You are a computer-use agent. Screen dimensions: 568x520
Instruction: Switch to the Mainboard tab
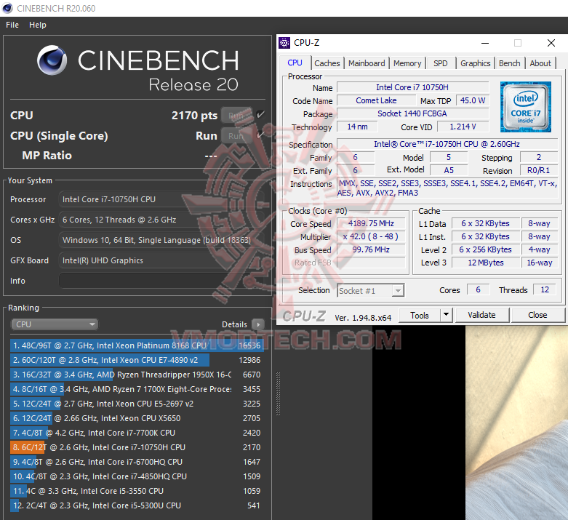tap(367, 63)
